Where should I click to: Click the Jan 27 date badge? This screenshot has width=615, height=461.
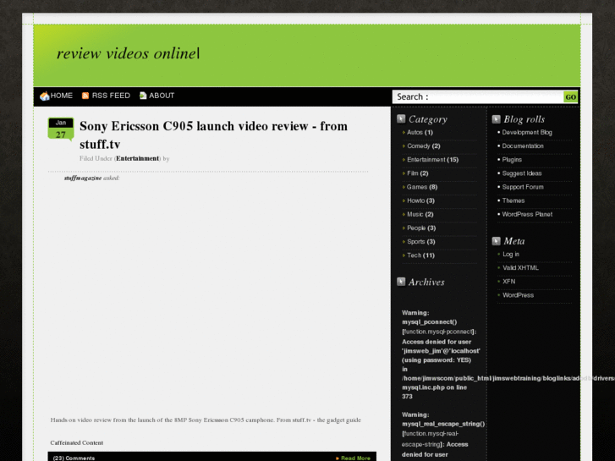[x=60, y=129]
